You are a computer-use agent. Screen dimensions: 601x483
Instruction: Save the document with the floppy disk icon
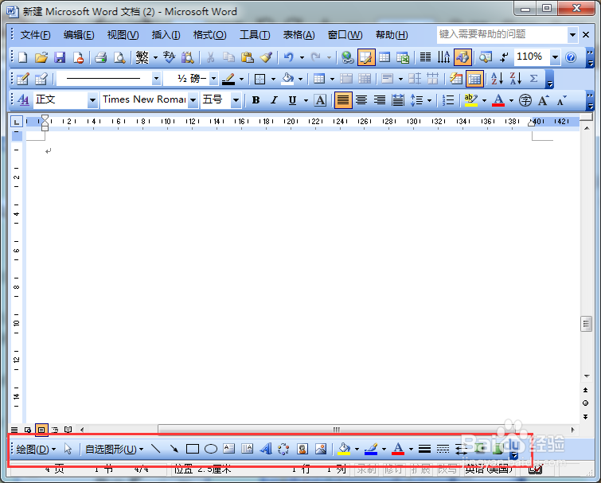60,57
